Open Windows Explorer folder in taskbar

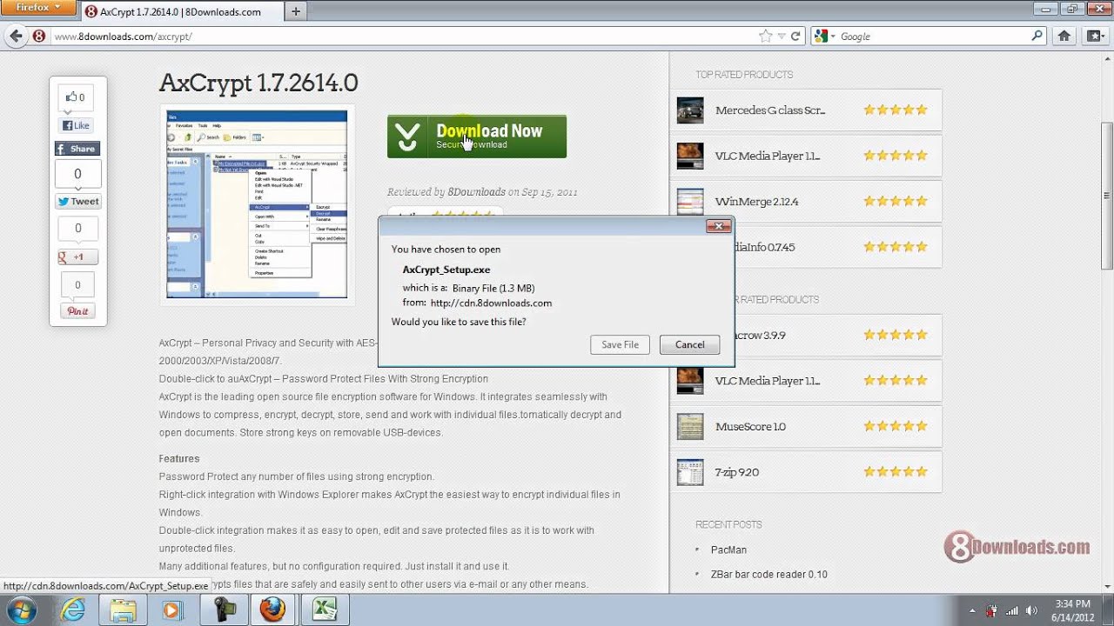click(123, 610)
